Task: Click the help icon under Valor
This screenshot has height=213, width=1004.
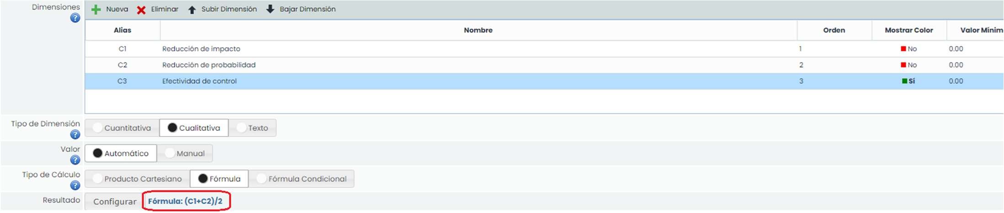Action: (75, 160)
